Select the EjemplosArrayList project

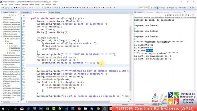tap(11, 34)
